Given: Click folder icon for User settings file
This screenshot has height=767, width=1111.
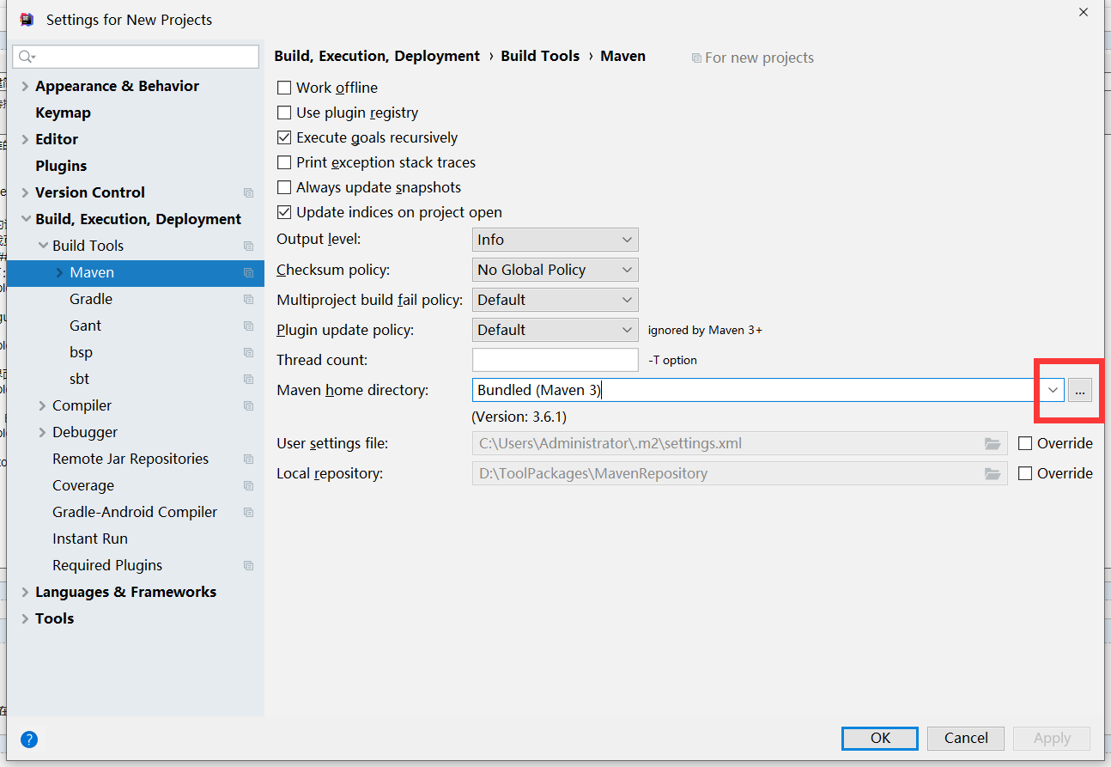Looking at the screenshot, I should click(993, 444).
